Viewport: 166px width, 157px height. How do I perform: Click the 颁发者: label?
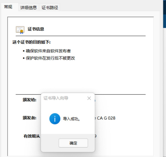point(29,118)
